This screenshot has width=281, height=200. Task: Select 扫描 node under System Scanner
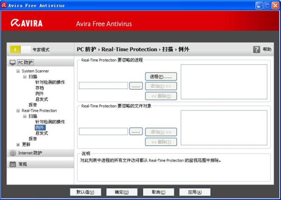pos(33,77)
